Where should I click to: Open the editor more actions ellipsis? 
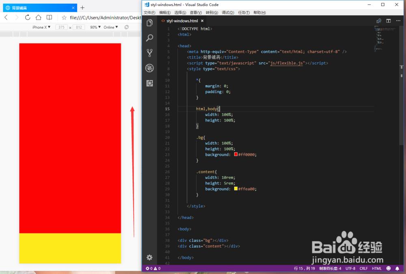point(398,21)
